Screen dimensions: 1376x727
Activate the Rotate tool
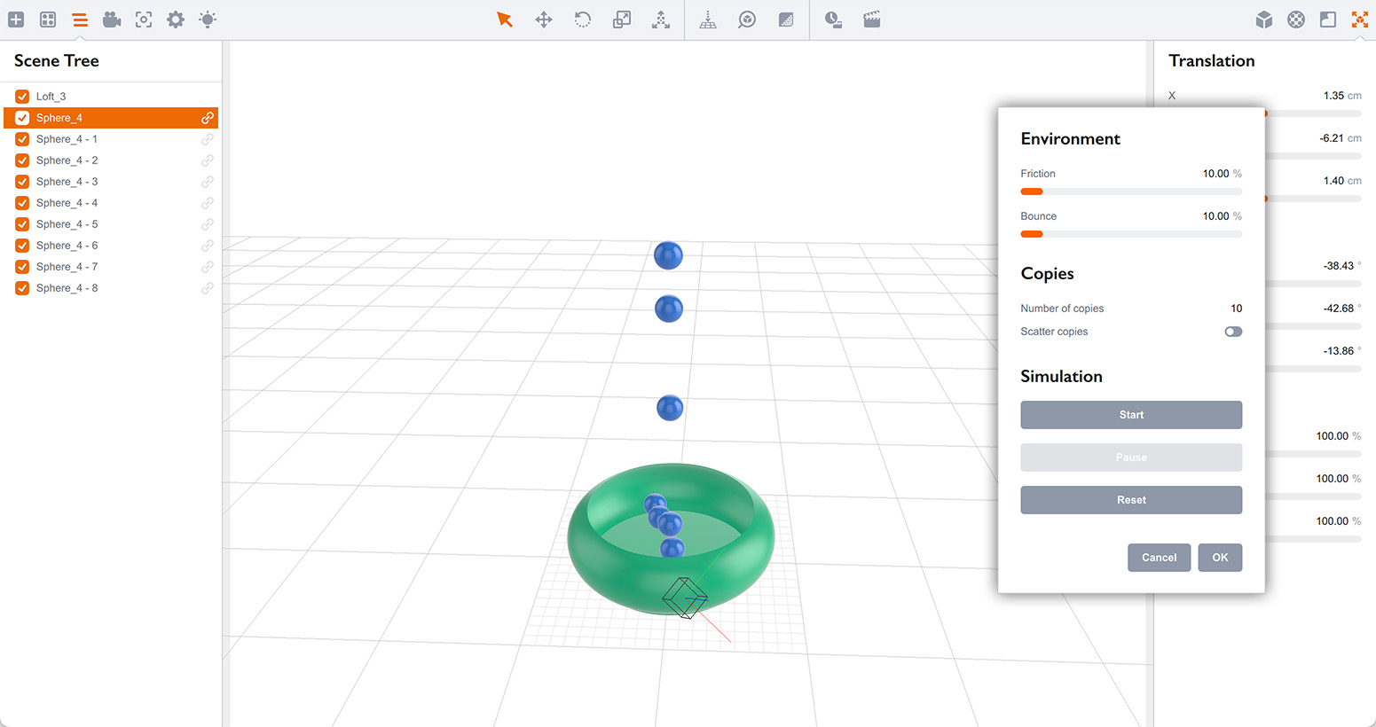(x=582, y=19)
